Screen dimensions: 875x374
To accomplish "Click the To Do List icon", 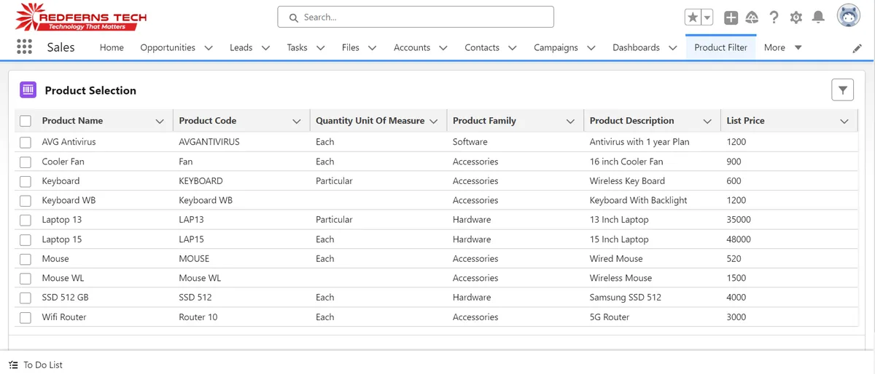I will [13, 365].
